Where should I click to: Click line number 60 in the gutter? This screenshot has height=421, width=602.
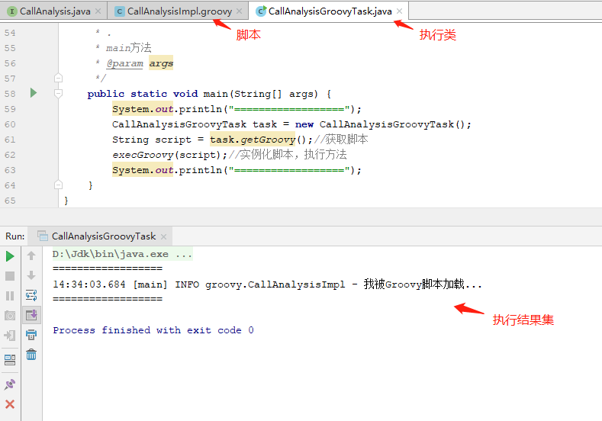pos(10,124)
